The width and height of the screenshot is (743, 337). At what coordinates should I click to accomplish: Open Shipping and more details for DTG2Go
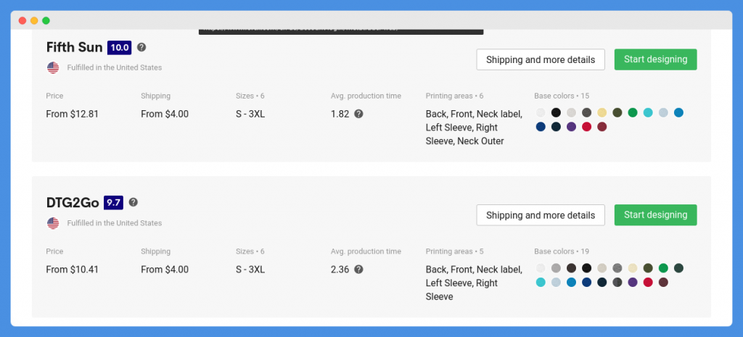point(541,215)
